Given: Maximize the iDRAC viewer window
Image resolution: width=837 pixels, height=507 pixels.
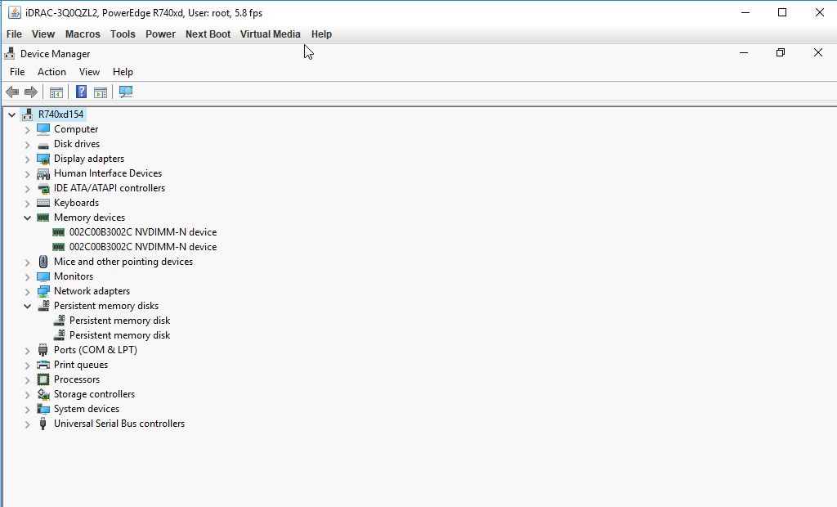Looking at the screenshot, I should tap(782, 12).
